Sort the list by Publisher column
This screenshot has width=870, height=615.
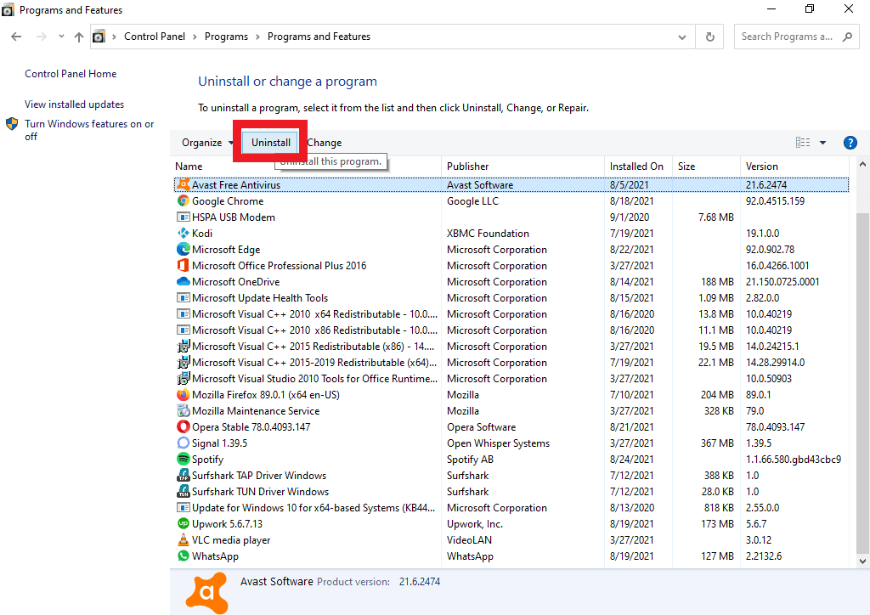(x=468, y=166)
